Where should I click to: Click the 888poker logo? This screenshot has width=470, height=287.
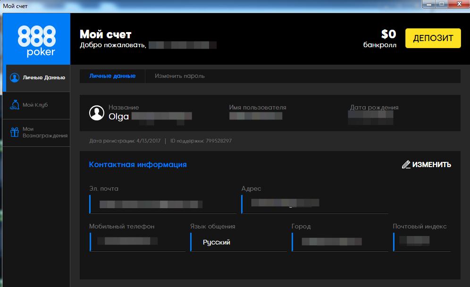click(x=37, y=40)
